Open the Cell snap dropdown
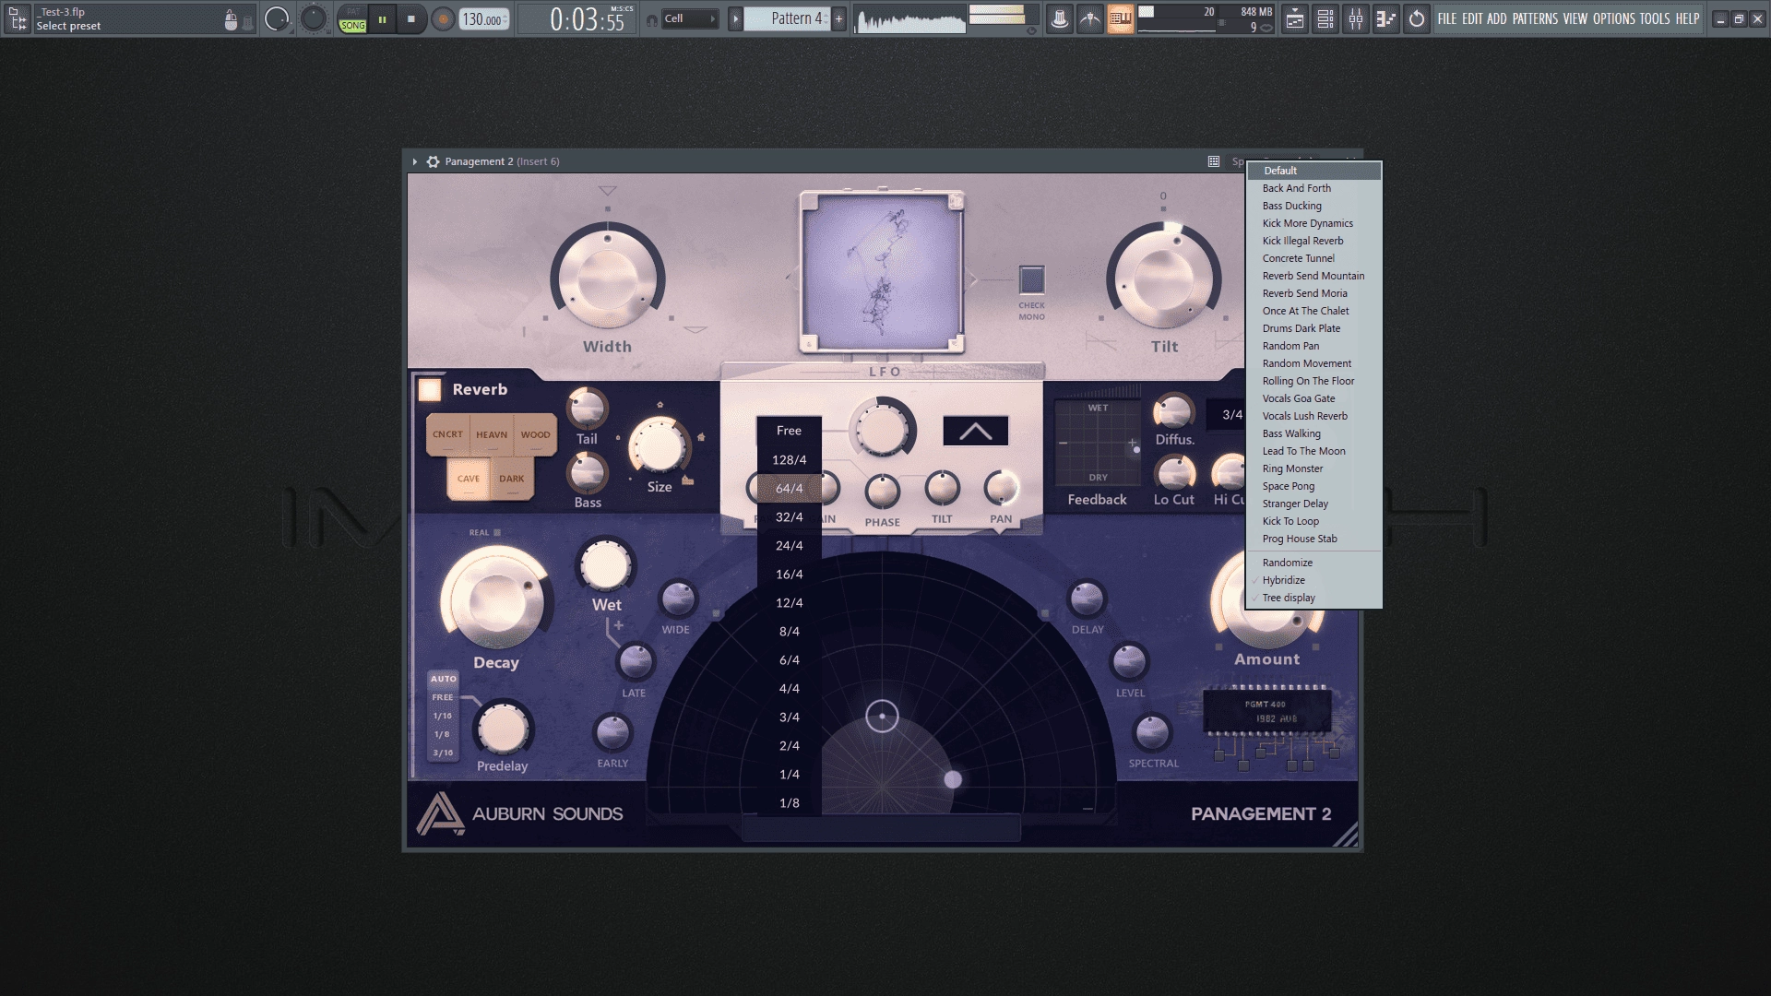 point(690,18)
